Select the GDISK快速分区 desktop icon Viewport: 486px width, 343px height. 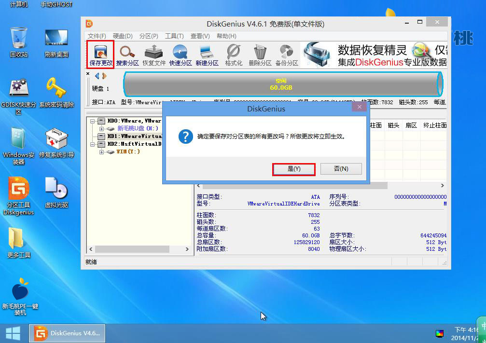tap(19, 96)
